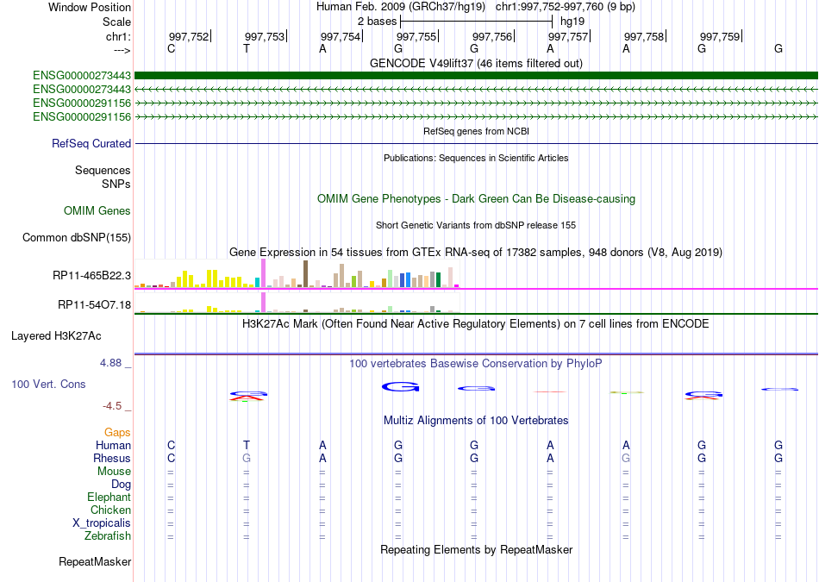Click the gray G in Rhesus row under 997,753
Image resolution: width=819 pixels, height=582 pixels.
(247, 458)
